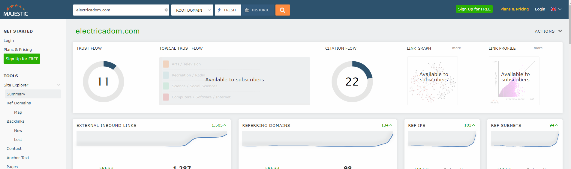Click the electricadom.com page heading
Screen dimensions: 571x169
pos(107,31)
